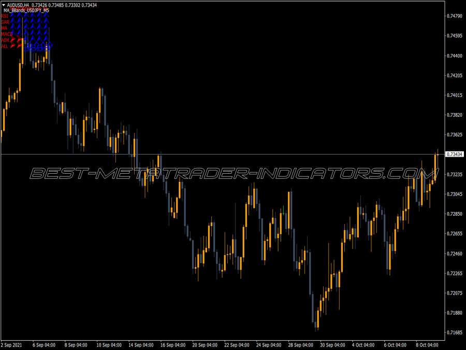Viewport: 466px width, 350px height.
Task: Click the 8 Oct 04:00 time label
Action: coord(427,345)
